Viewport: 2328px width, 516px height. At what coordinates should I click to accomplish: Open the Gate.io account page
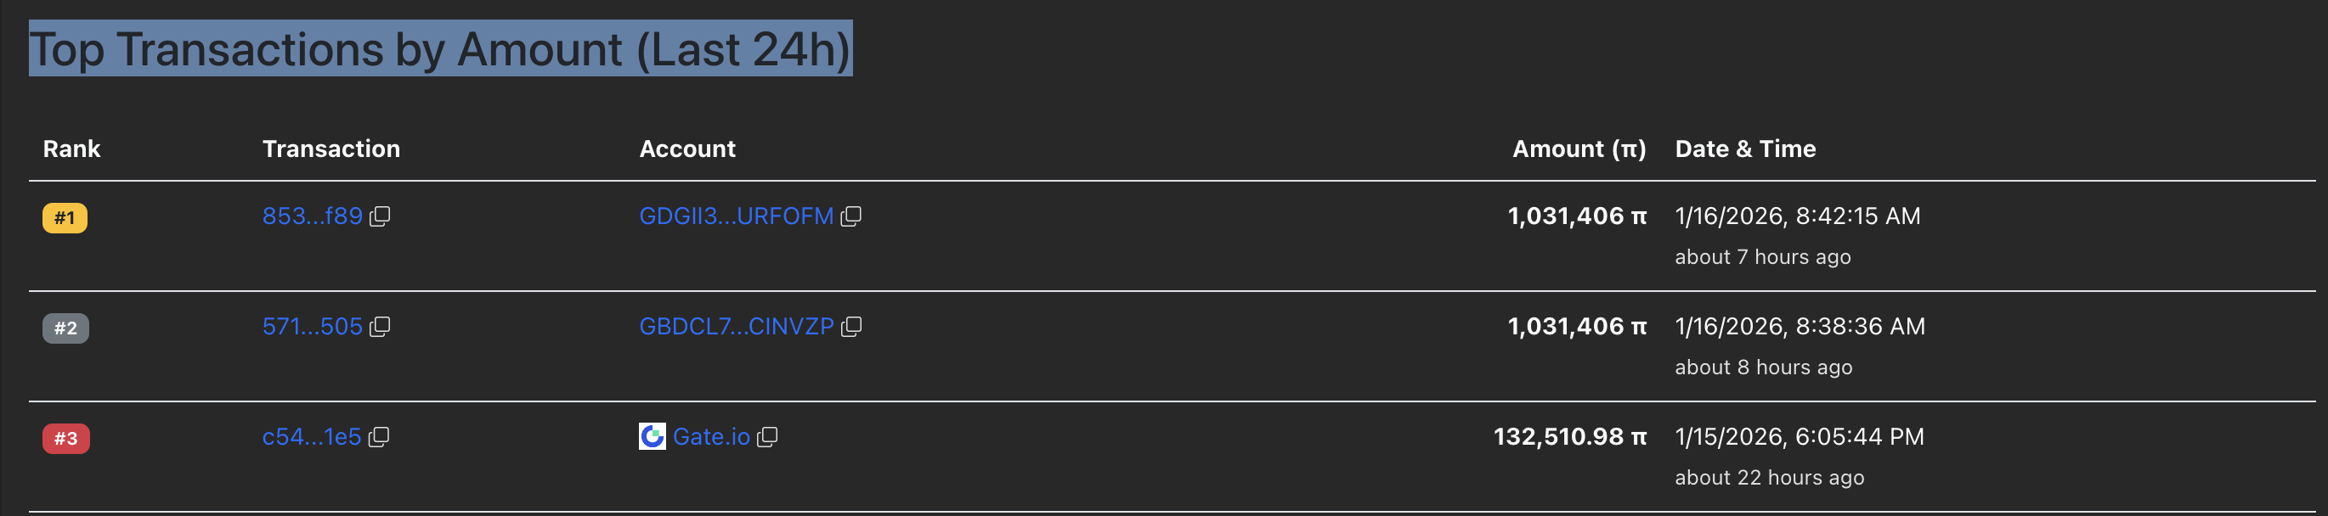tap(711, 438)
